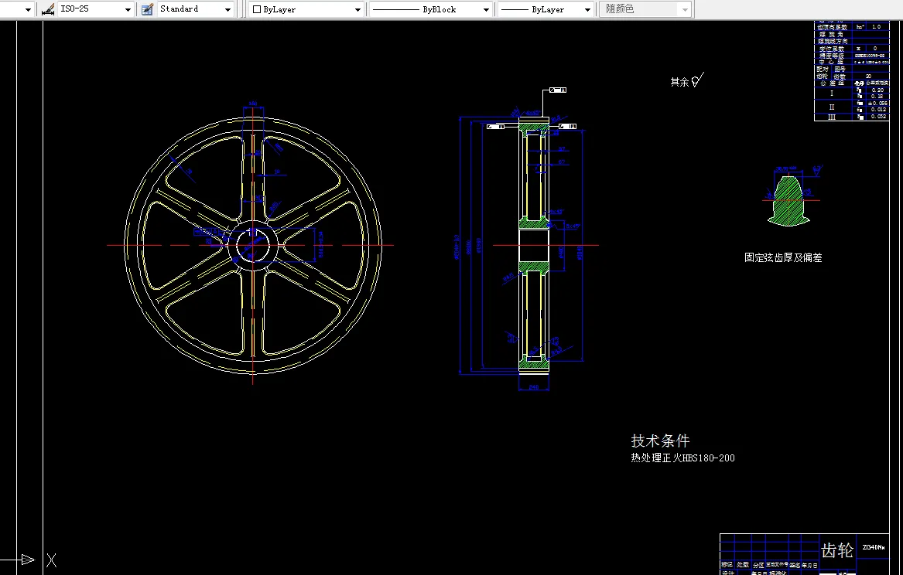Select the 精度等级 table cell

point(833,56)
